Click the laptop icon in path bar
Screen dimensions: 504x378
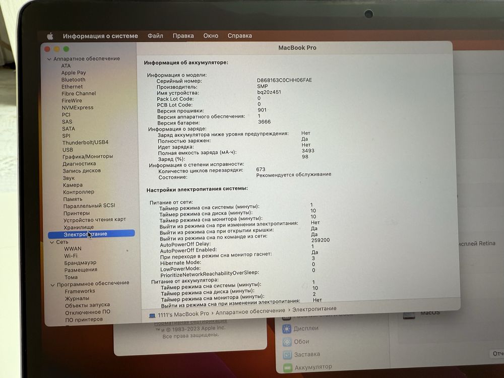tap(152, 316)
